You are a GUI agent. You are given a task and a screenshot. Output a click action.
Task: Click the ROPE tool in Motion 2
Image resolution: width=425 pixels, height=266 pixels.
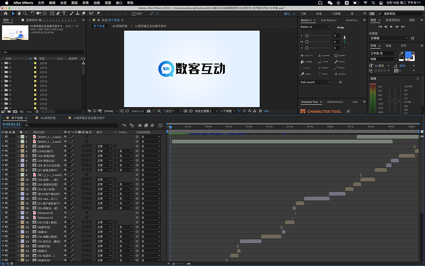click(x=340, y=68)
